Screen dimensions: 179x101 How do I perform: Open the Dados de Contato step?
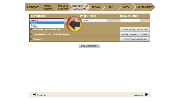[x=63, y=7]
